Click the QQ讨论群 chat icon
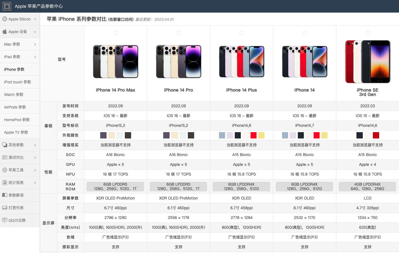399x253 pixels. click(x=4, y=220)
